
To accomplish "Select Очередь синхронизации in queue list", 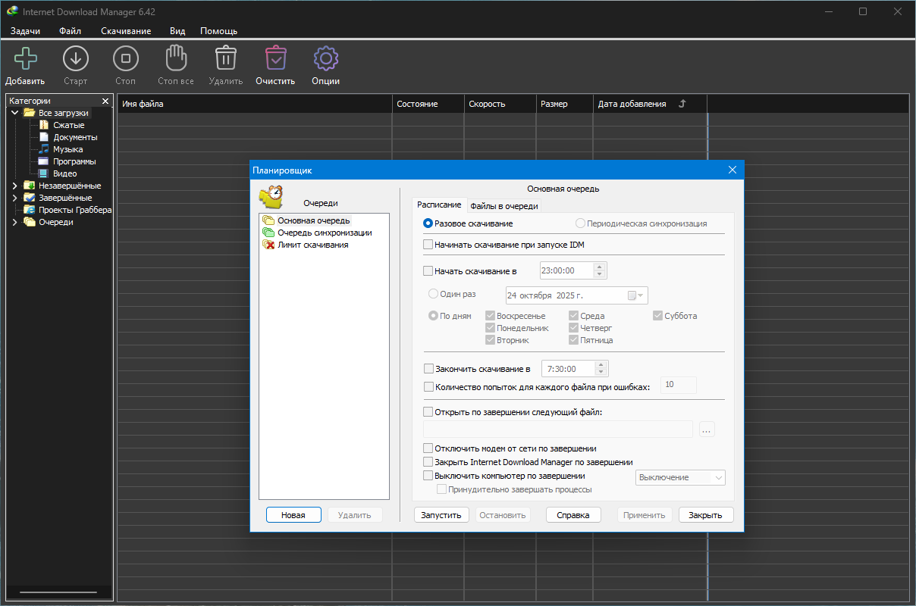I will pyautogui.click(x=324, y=233).
